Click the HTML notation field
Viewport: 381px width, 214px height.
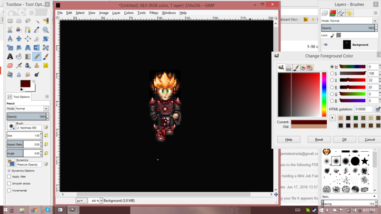pyautogui.click(x=363, y=109)
